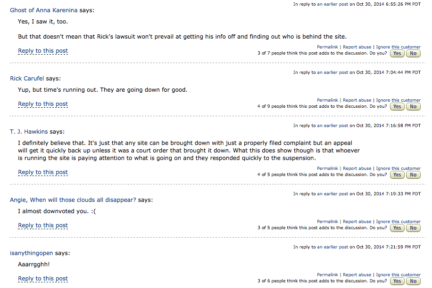Reply to Rick Carufel's post
432x288 pixels.
[43, 104]
